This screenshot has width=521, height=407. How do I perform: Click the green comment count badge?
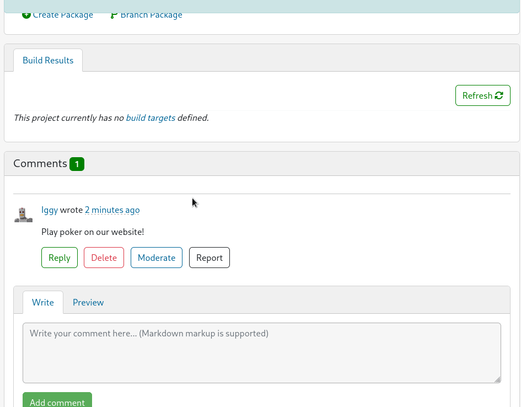(x=77, y=164)
